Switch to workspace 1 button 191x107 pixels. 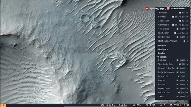point(3,105)
